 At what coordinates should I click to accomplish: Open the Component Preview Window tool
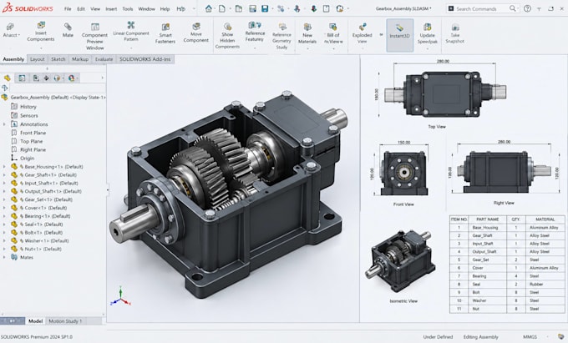pos(94,36)
